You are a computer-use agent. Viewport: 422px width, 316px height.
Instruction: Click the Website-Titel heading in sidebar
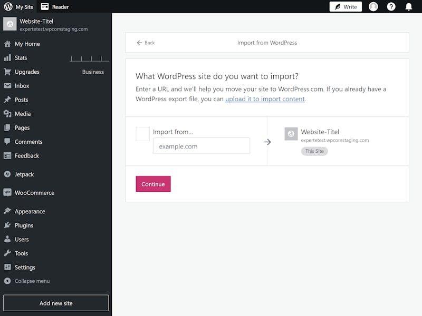[36, 21]
